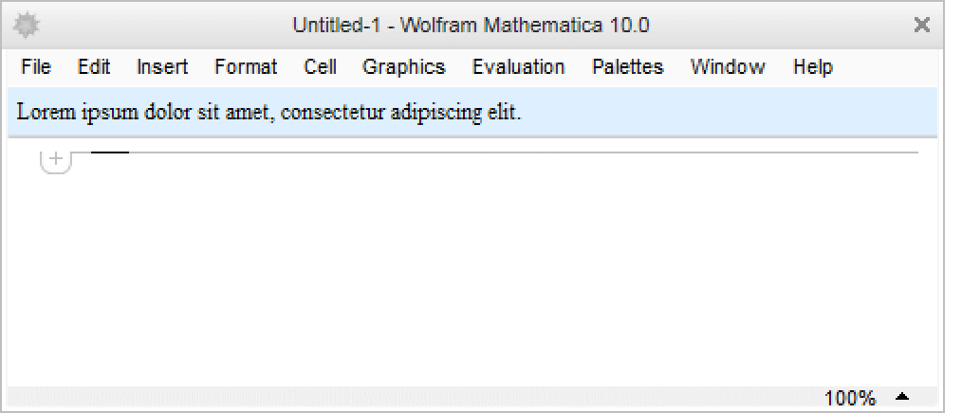
Task: Click the window title bar text
Action: [471, 26]
